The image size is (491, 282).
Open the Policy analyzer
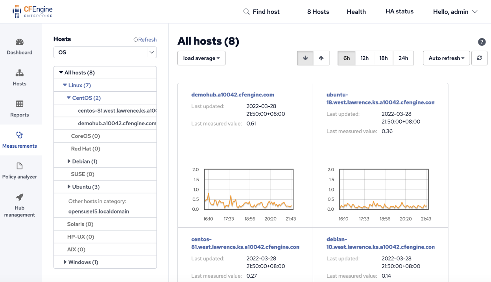(19, 171)
